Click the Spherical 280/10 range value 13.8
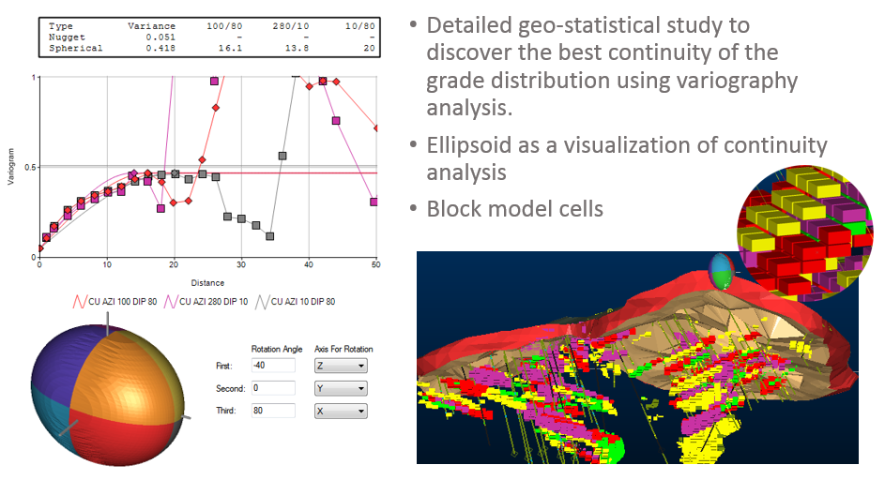885x480 pixels. click(x=297, y=49)
